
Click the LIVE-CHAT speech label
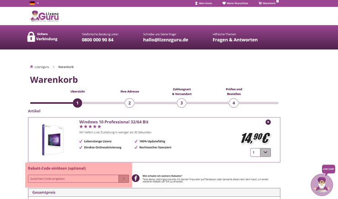point(328,169)
